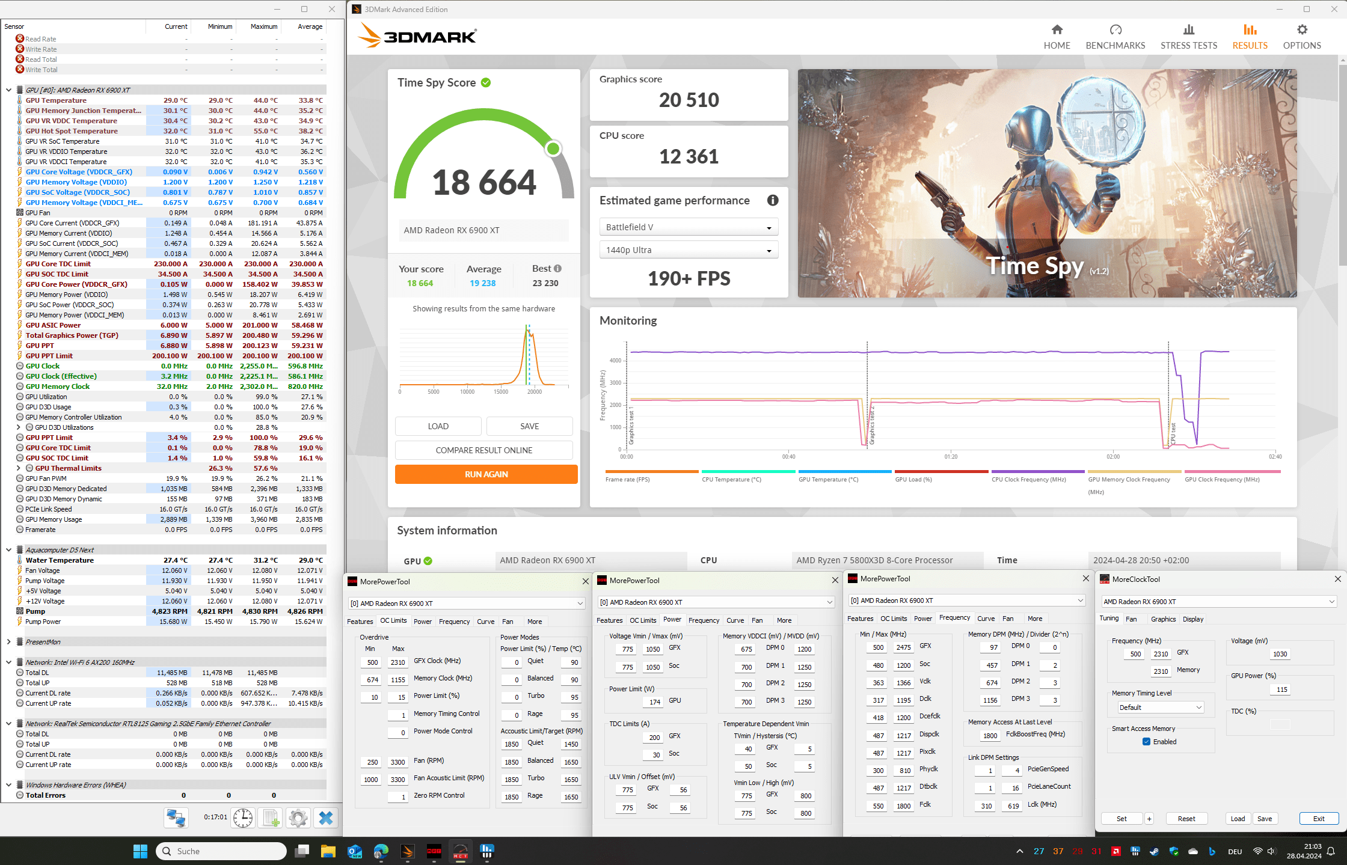Click HWiNFO clock reset timer icon
Image resolution: width=1347 pixels, height=865 pixels.
[243, 818]
